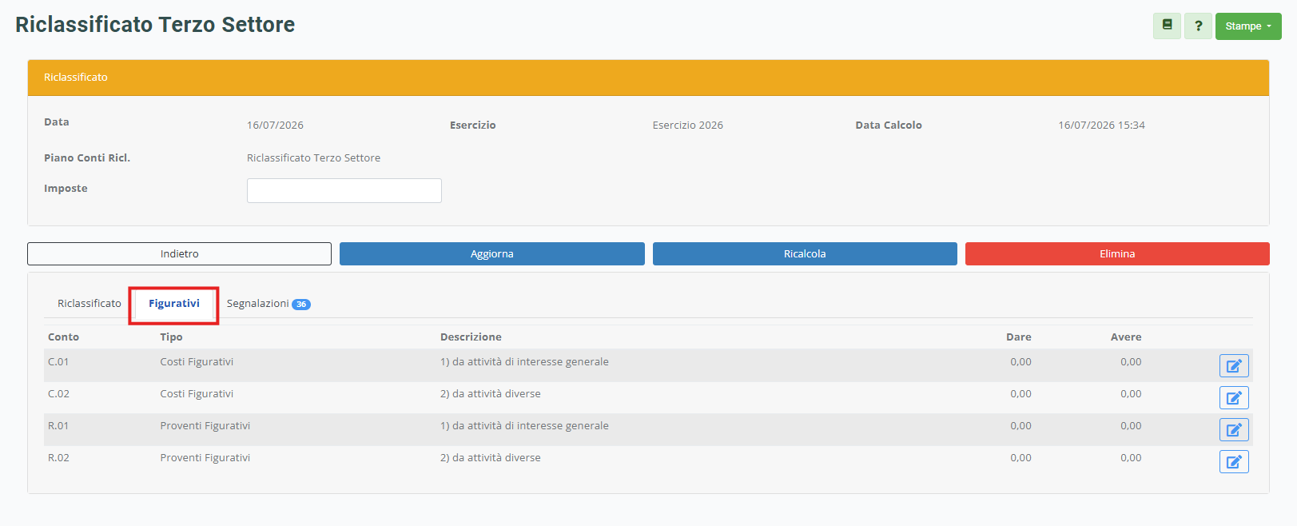Switch to the Riclassificato tab
The image size is (1297, 526).
point(90,304)
